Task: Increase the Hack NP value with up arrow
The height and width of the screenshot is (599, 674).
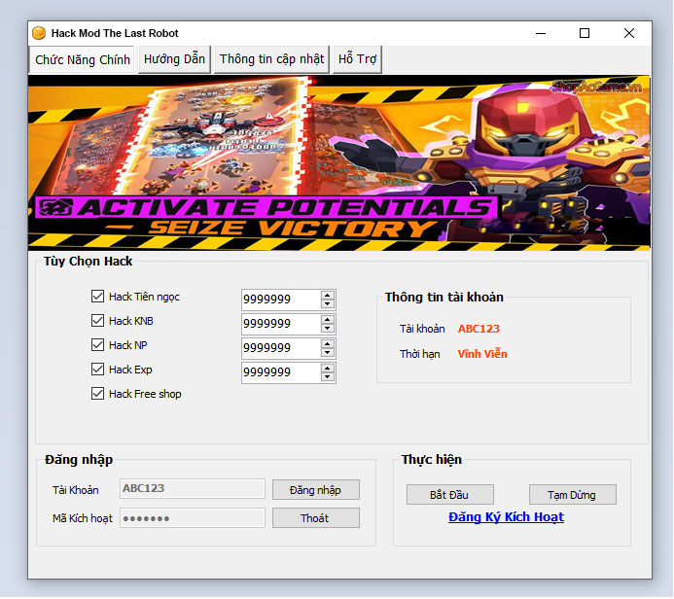Action: (328, 344)
